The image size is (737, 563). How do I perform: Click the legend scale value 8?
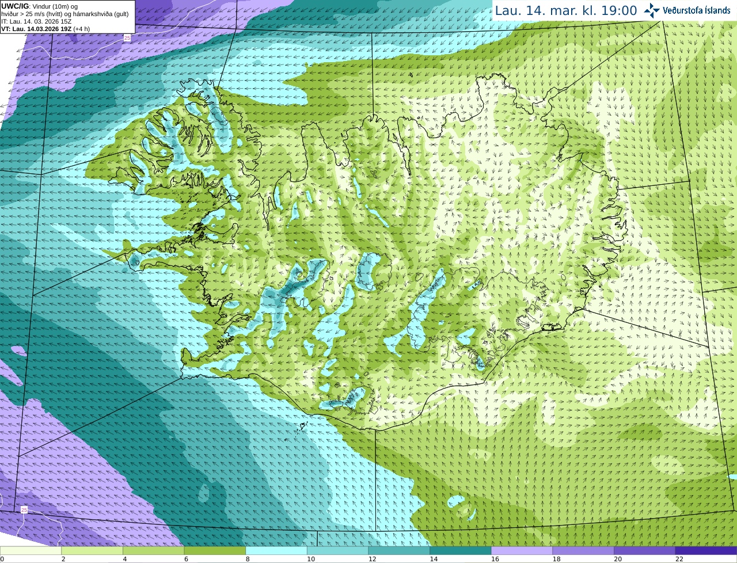coord(248,559)
